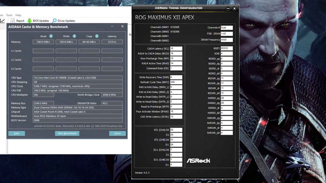
Task: Click the CPU Clock value 5398.7 MHz
Action: [78, 86]
